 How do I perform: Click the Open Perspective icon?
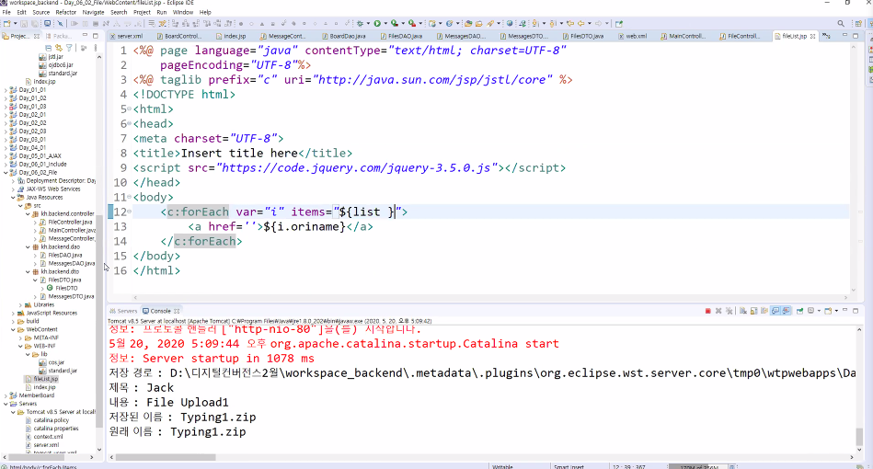tap(858, 23)
